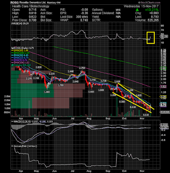This screenshot has width=170, height=173.
Task: Select the RSI(14) 29.29 indicator label
Action: coord(20,23)
